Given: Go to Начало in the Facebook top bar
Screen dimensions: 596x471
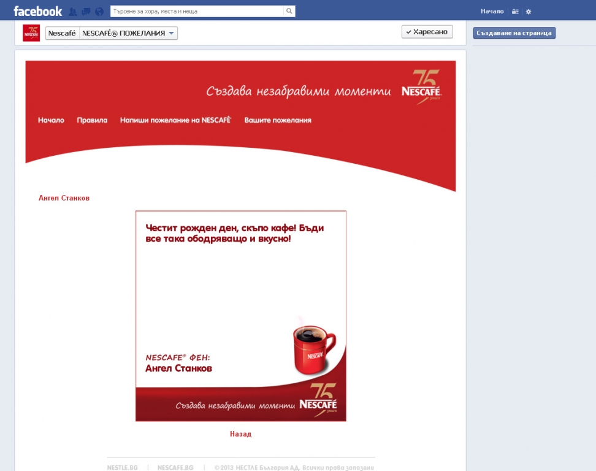Looking at the screenshot, I should tap(492, 12).
